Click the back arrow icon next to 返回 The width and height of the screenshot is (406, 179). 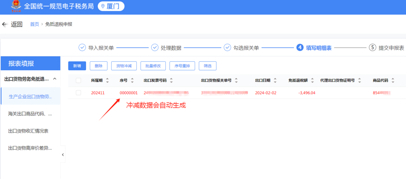pyautogui.click(x=4, y=24)
